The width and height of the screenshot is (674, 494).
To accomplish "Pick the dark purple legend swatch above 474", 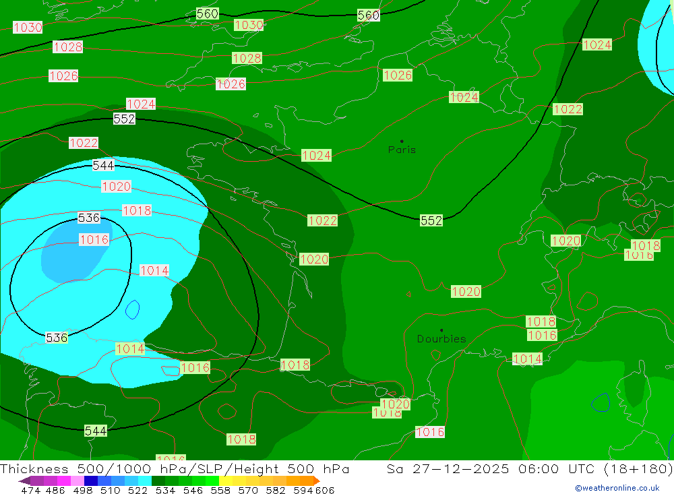I will pos(24,481).
